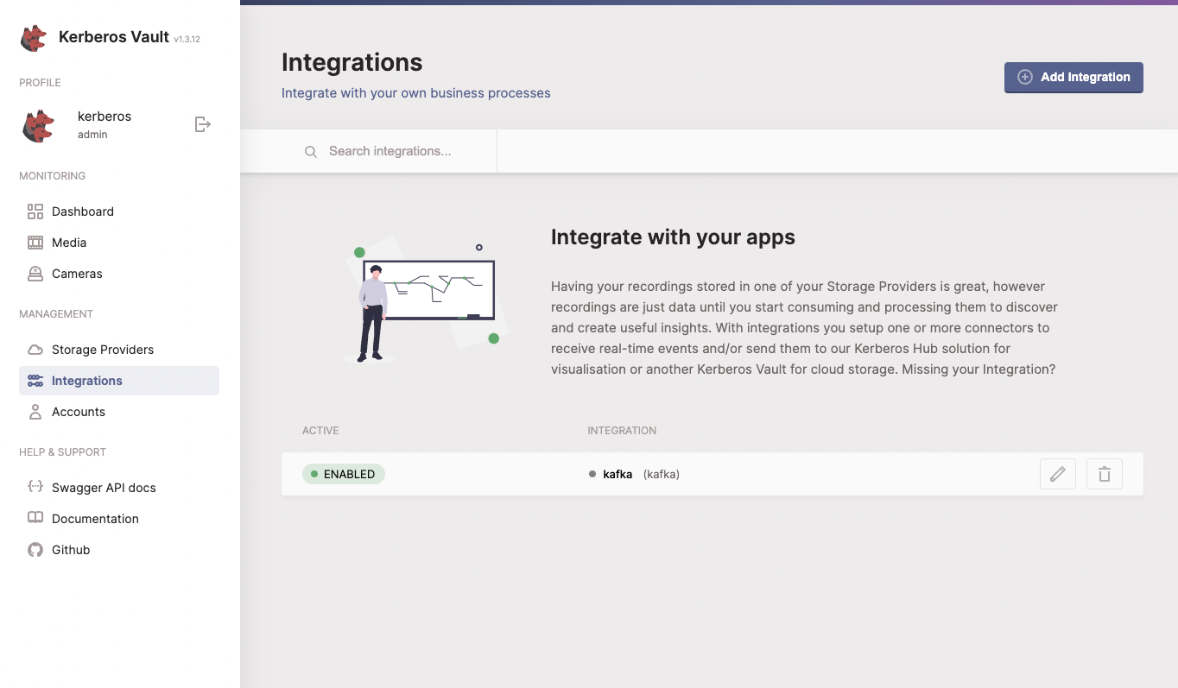1178x688 pixels.
Task: Open Cameras using its sidebar icon
Action: pyautogui.click(x=35, y=274)
